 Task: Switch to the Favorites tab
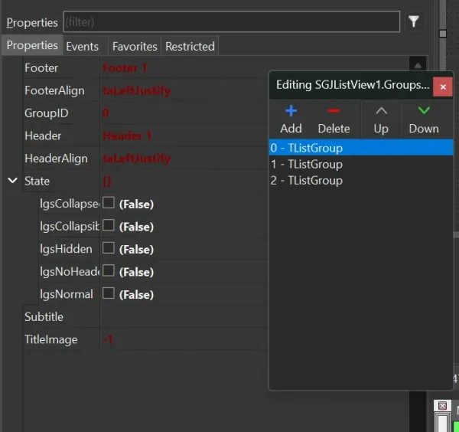(135, 46)
